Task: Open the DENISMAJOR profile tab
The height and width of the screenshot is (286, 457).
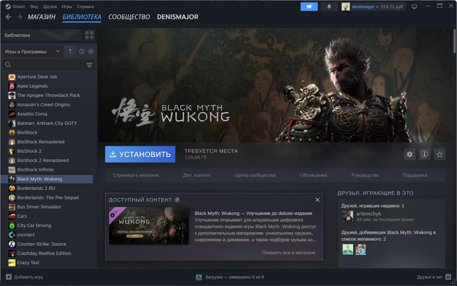Action: pyautogui.click(x=177, y=17)
